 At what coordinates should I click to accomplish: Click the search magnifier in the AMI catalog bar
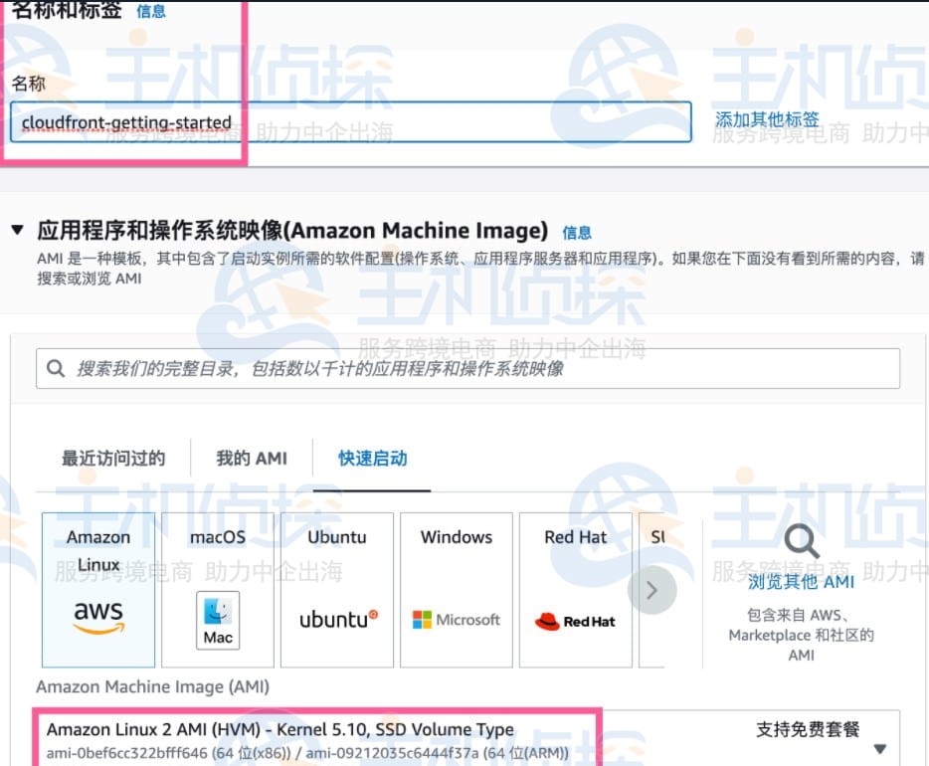pos(56,367)
